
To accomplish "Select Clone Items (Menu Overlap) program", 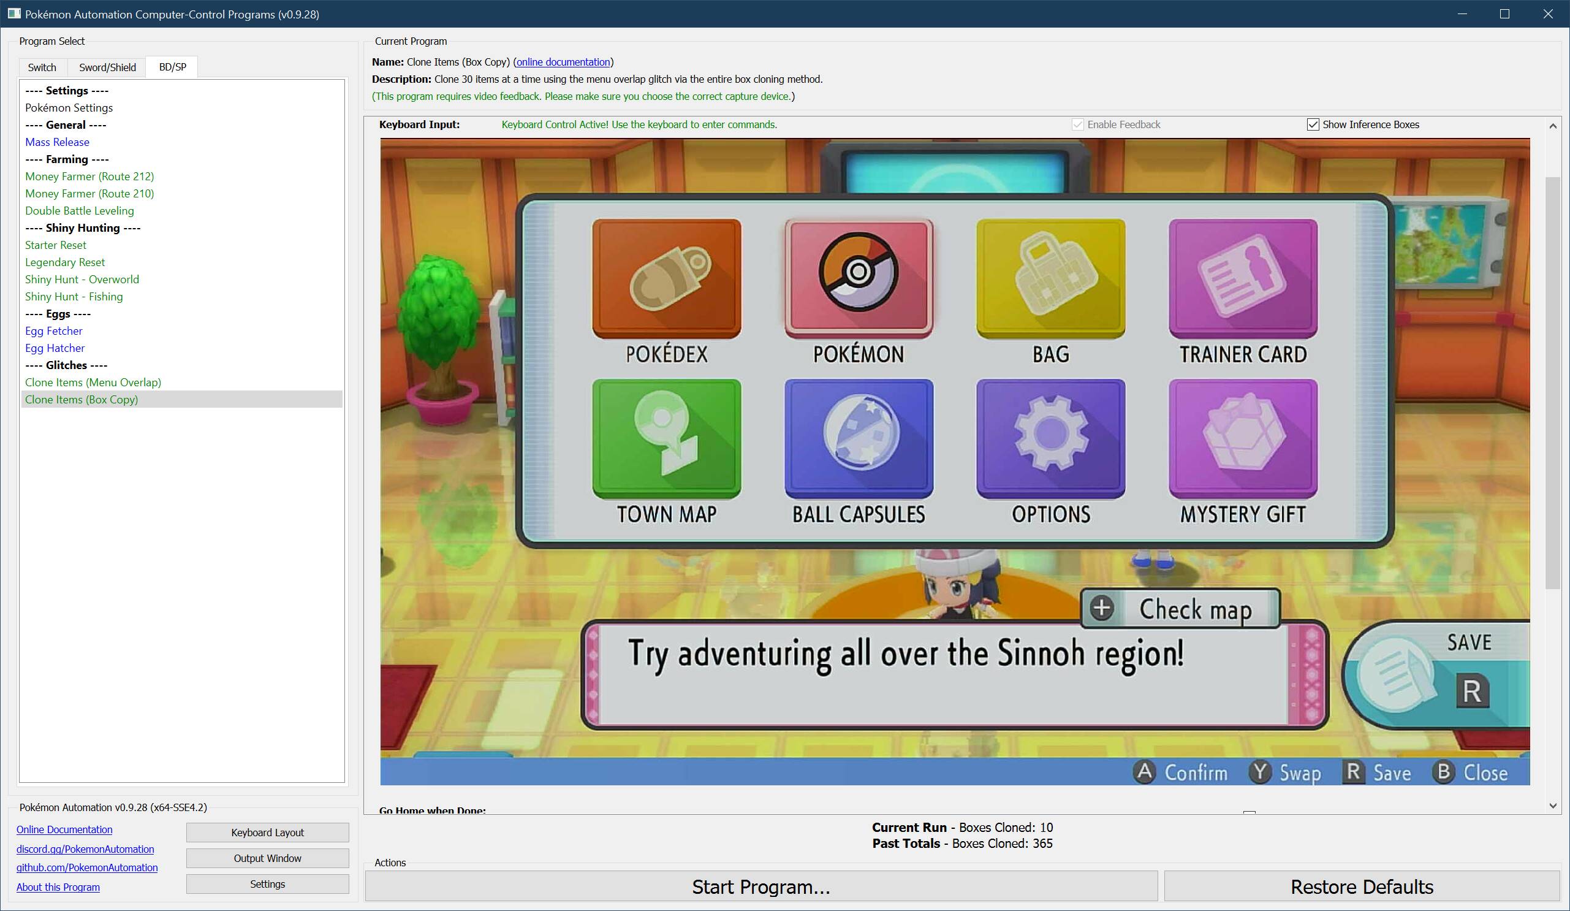I will click(x=93, y=382).
